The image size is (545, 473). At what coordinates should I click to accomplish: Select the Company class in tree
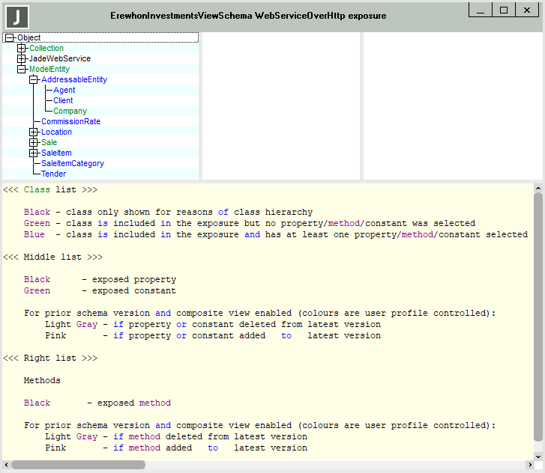click(x=70, y=112)
